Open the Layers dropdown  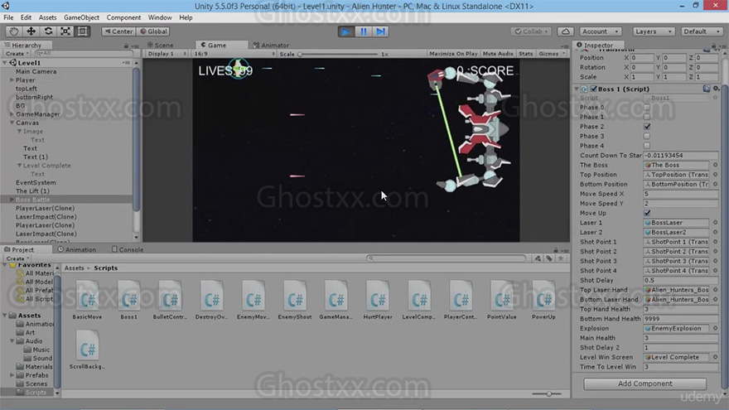tap(654, 31)
